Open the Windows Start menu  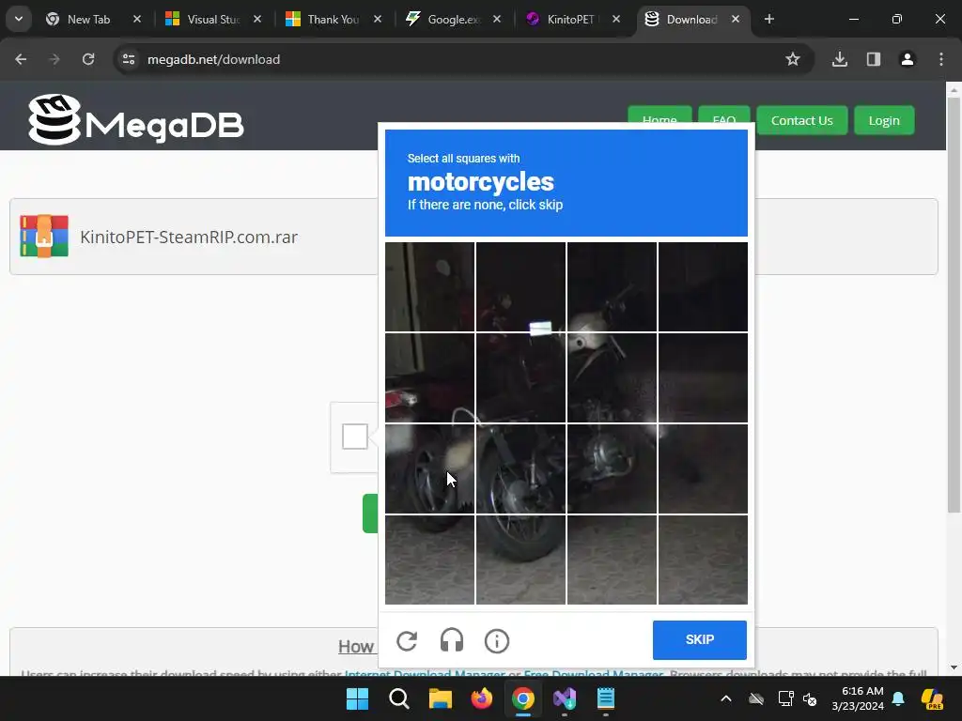tap(358, 698)
